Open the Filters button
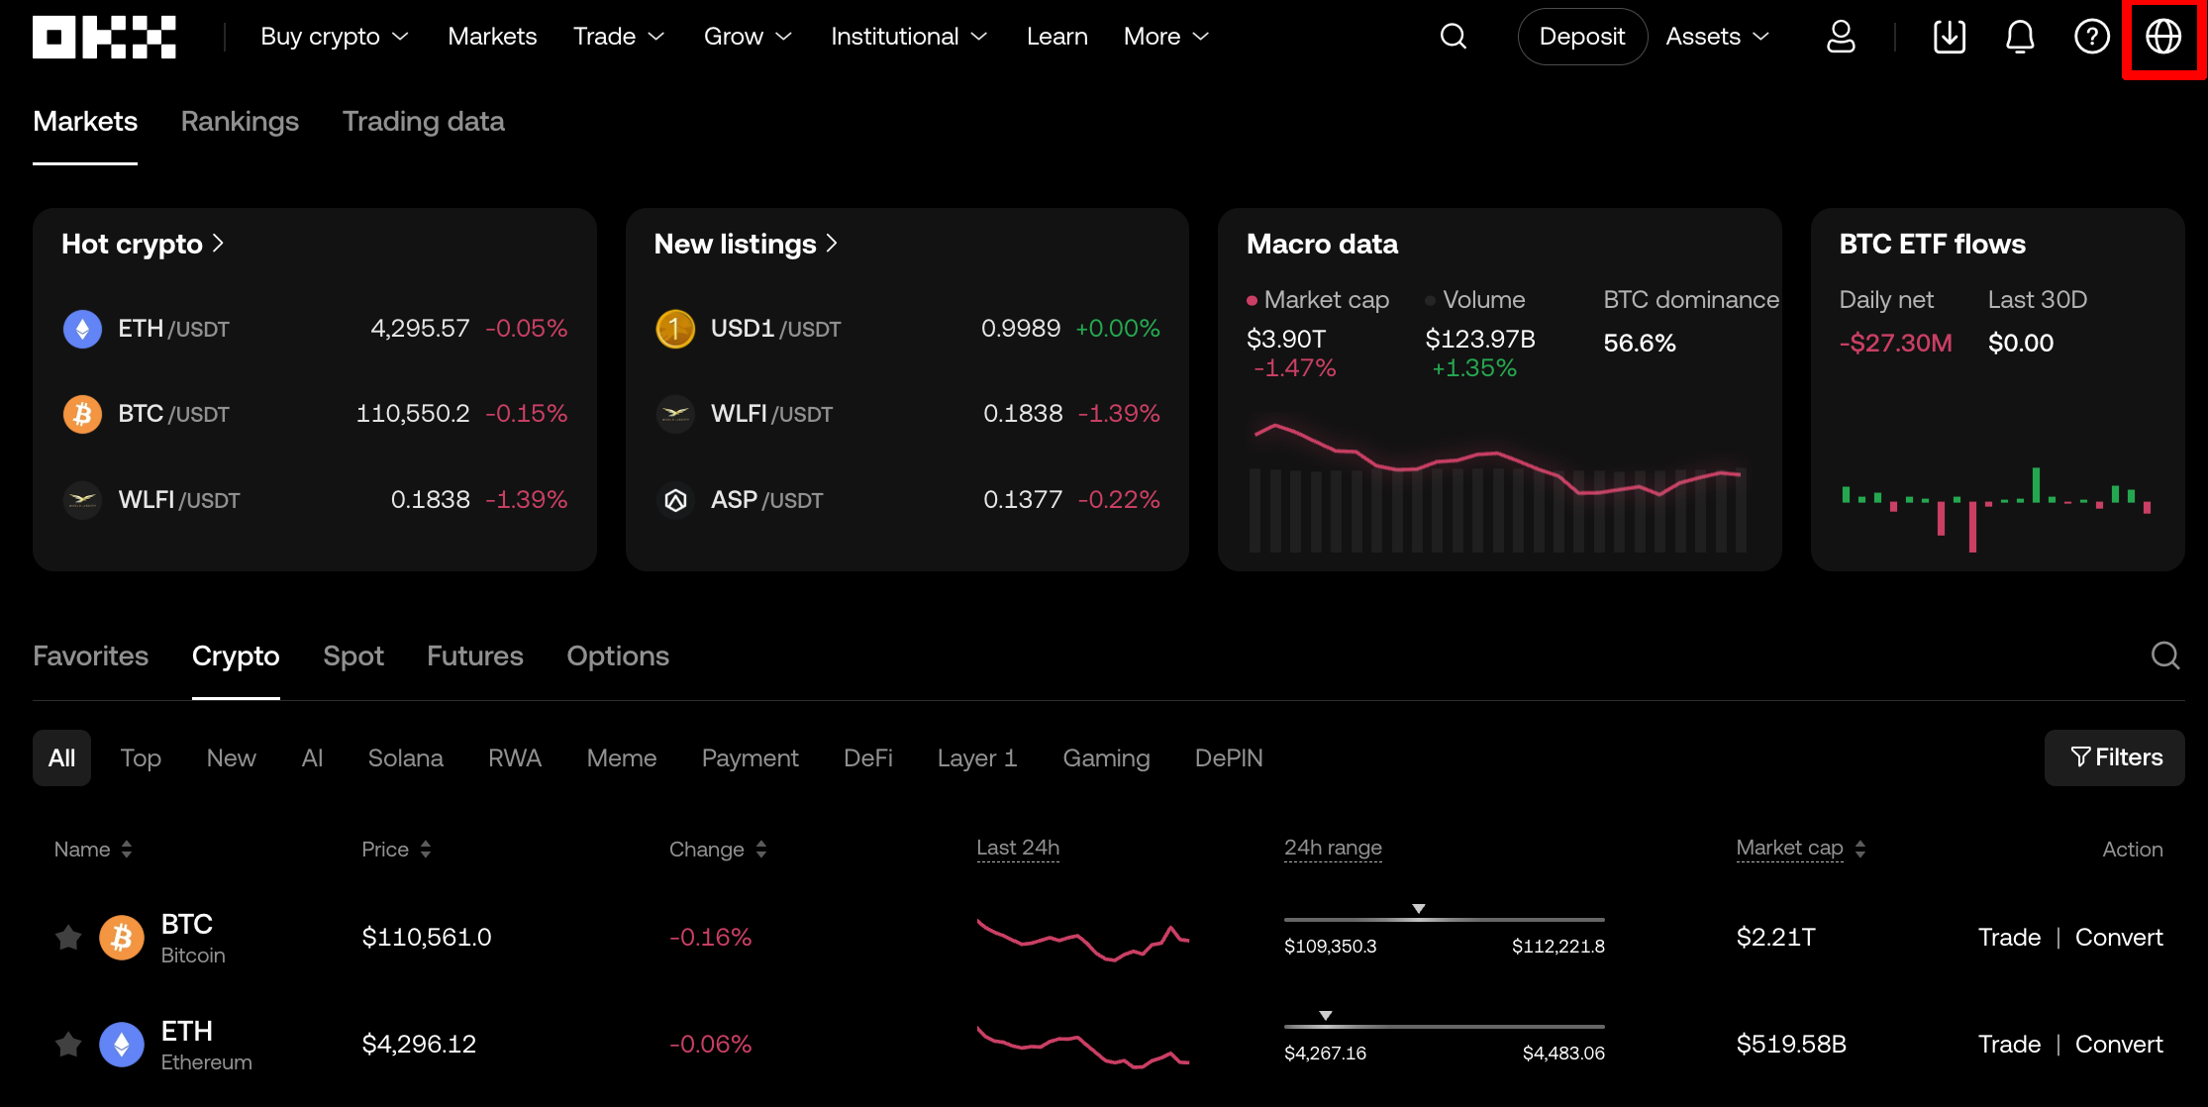The height and width of the screenshot is (1107, 2208). (x=2115, y=757)
